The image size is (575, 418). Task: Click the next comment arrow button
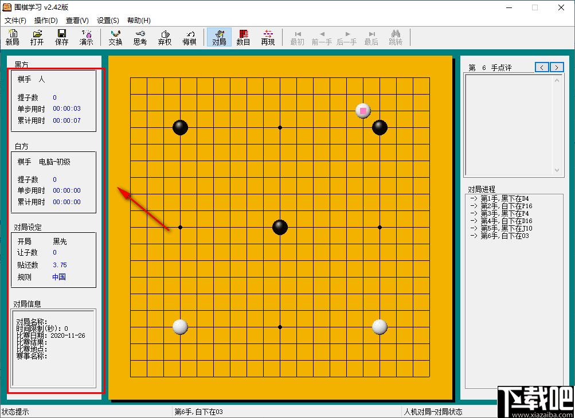click(556, 67)
